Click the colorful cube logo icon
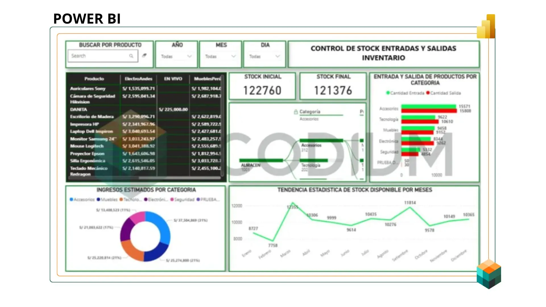This screenshot has height=307, width=546. tap(489, 274)
